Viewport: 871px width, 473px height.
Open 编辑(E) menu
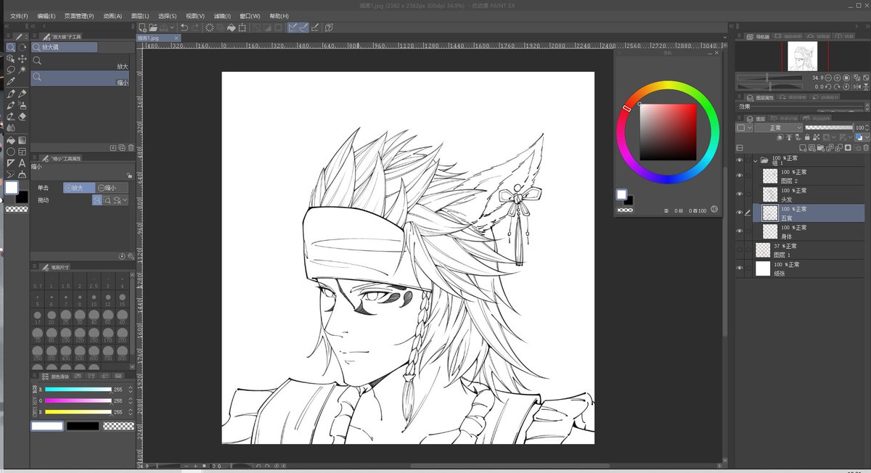[46, 16]
